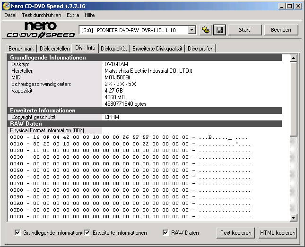Switch to the Disk erstellen tab
The image size is (305, 247).
pyautogui.click(x=55, y=48)
